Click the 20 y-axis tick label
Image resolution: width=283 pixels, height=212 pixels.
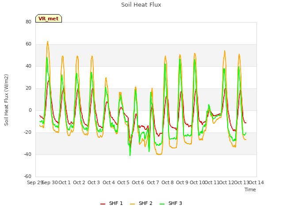coord(28,88)
